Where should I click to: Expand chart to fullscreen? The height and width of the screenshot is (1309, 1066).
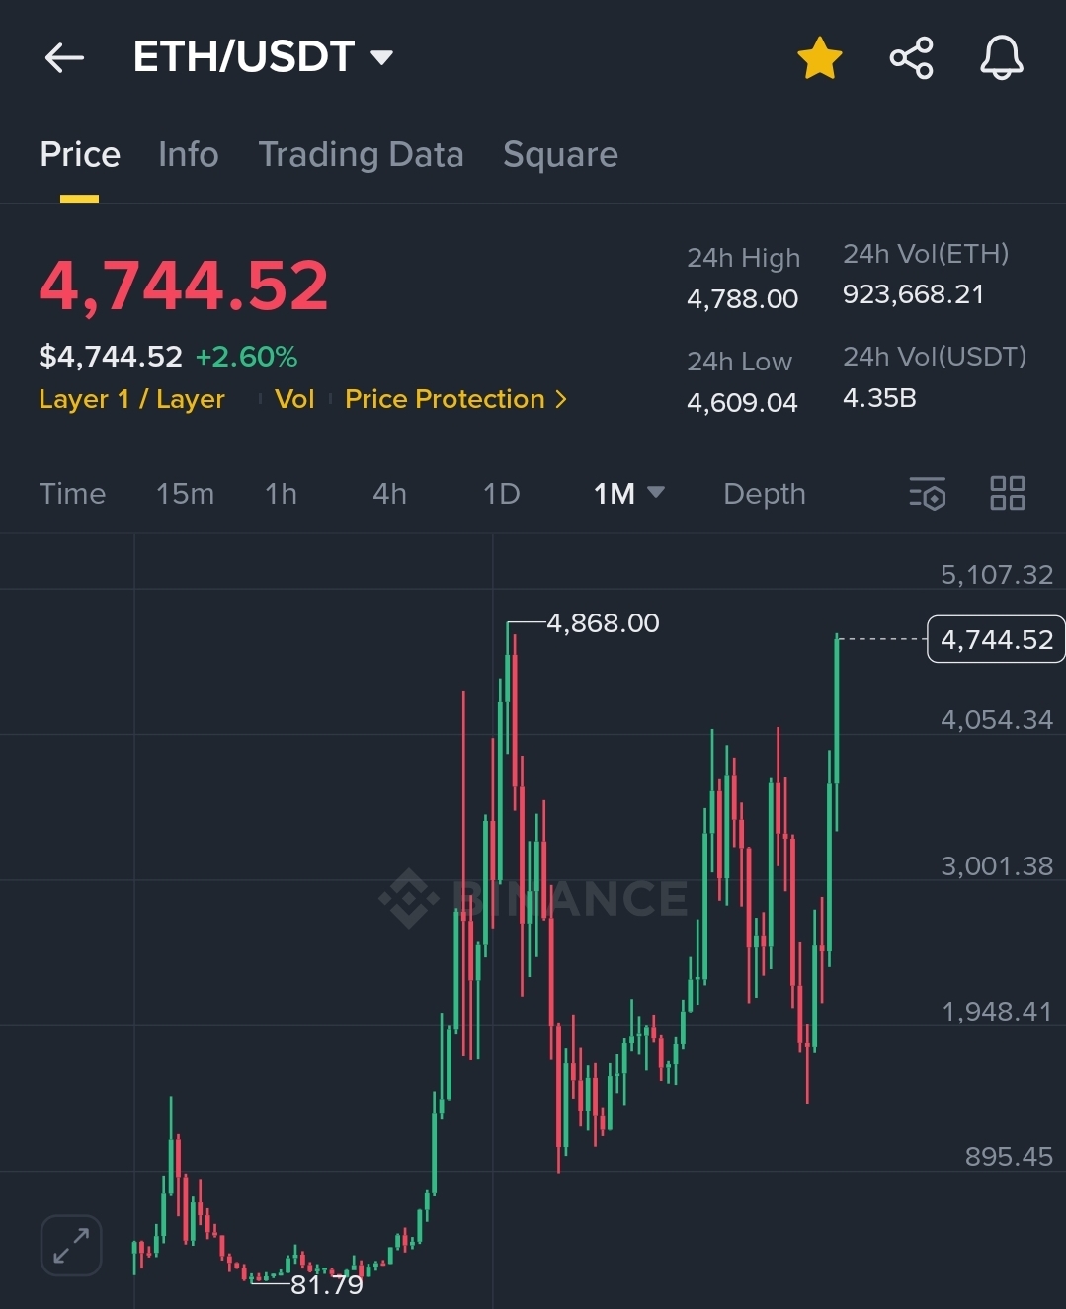pyautogui.click(x=71, y=1245)
